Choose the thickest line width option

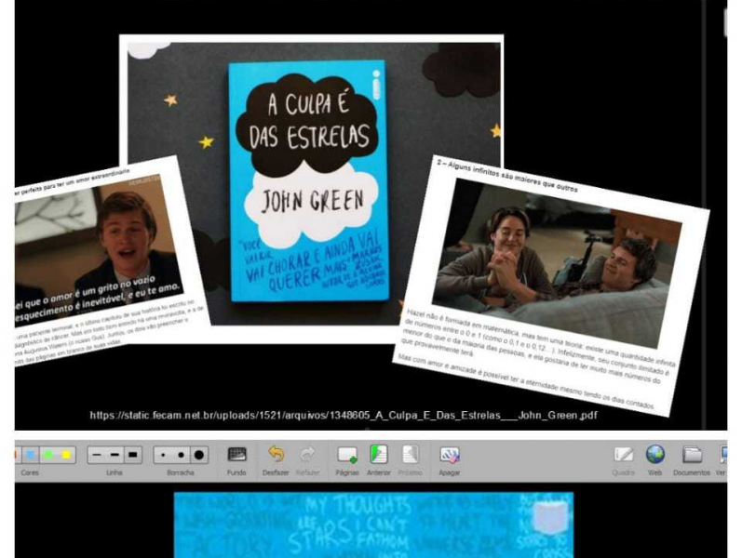tap(133, 455)
